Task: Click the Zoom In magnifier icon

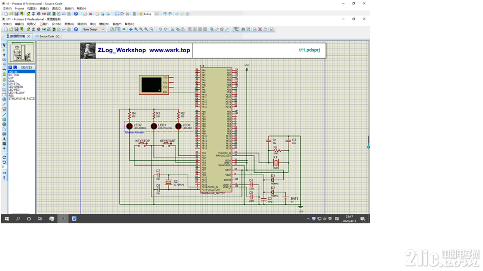Action: pyautogui.click(x=136, y=29)
